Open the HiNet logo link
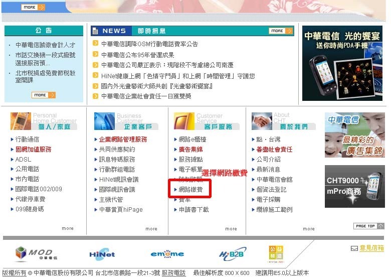Viewport: 391px width, 277px height. pos(102,254)
